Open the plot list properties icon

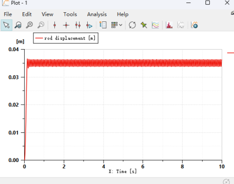103,25
